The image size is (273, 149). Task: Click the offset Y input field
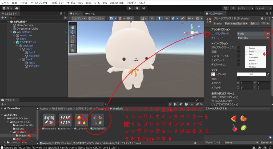tap(263, 88)
